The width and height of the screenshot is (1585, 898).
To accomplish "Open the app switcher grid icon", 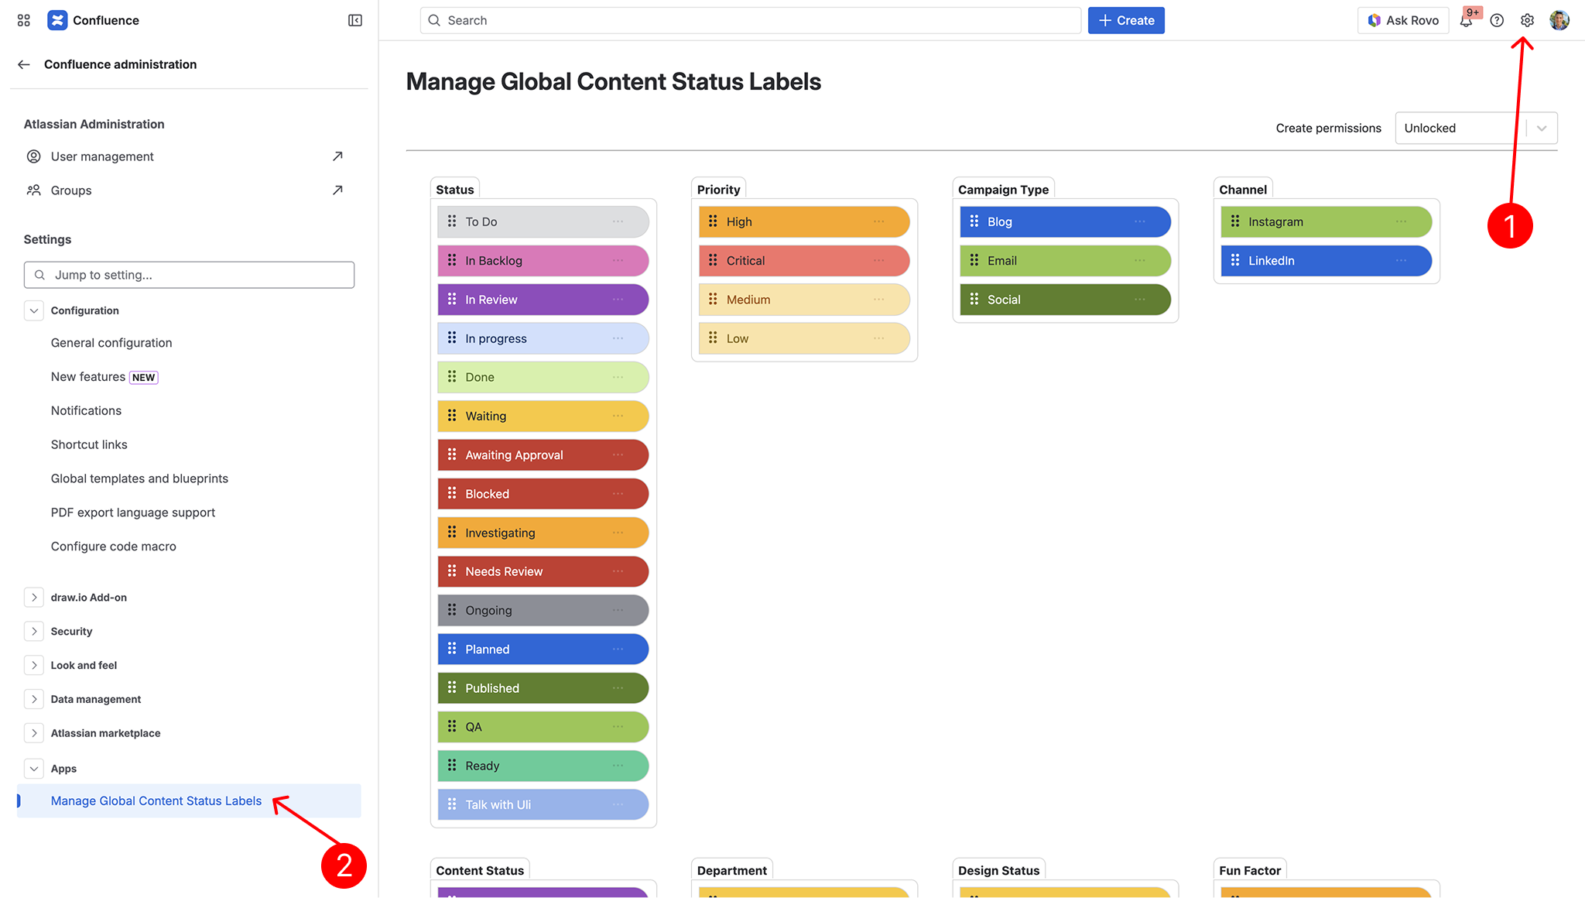I will tap(24, 20).
